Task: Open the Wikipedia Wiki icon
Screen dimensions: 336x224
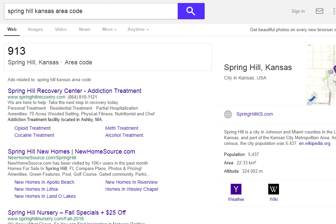Action: [x=273, y=189]
